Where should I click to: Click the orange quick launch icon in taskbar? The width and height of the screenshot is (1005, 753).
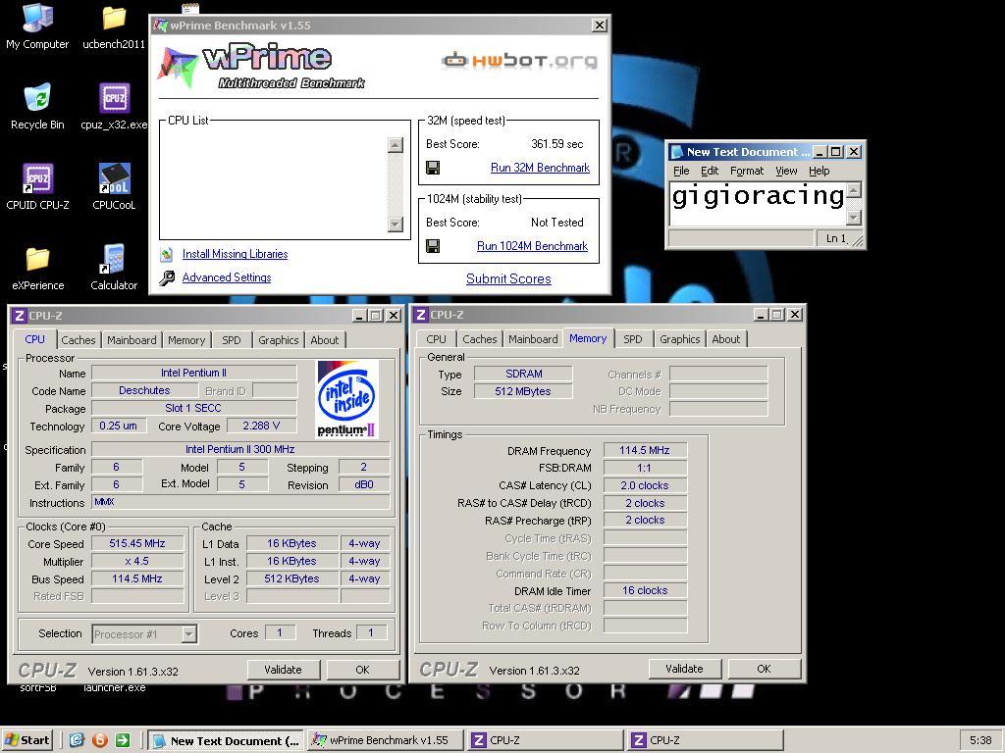click(x=100, y=740)
